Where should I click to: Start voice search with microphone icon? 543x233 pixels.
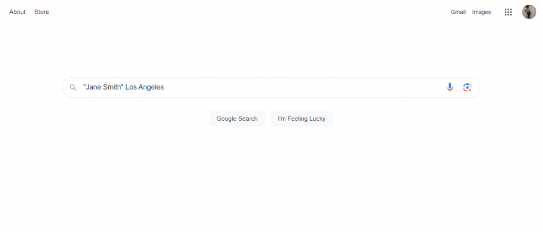450,87
